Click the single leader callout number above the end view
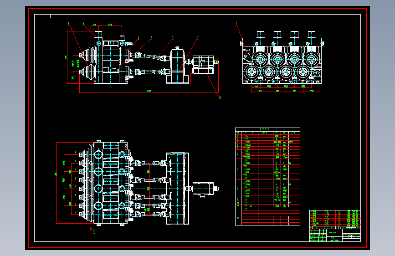Image resolution: width=395 pixels, height=256 pixels. point(236,23)
